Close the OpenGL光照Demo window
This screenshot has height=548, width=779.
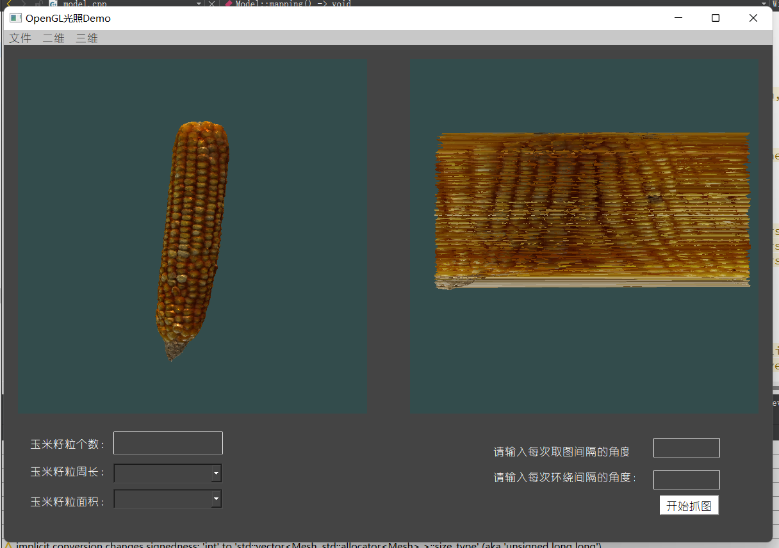click(753, 18)
